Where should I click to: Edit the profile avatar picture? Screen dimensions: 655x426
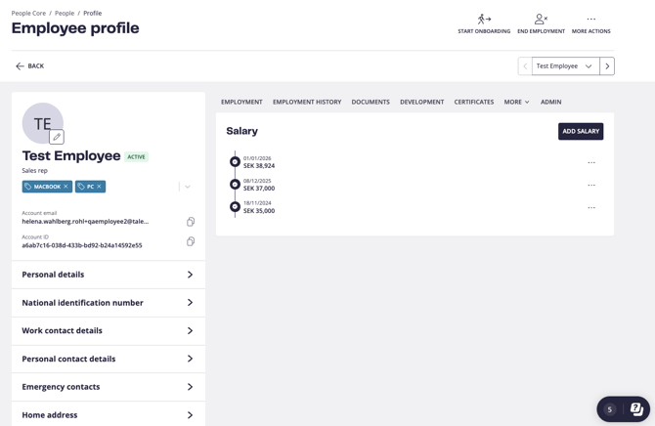57,138
